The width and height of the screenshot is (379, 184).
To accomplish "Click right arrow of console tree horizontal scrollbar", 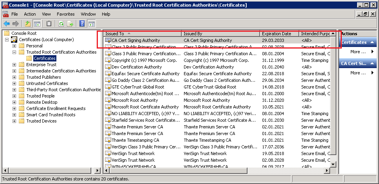I will coord(97,171).
